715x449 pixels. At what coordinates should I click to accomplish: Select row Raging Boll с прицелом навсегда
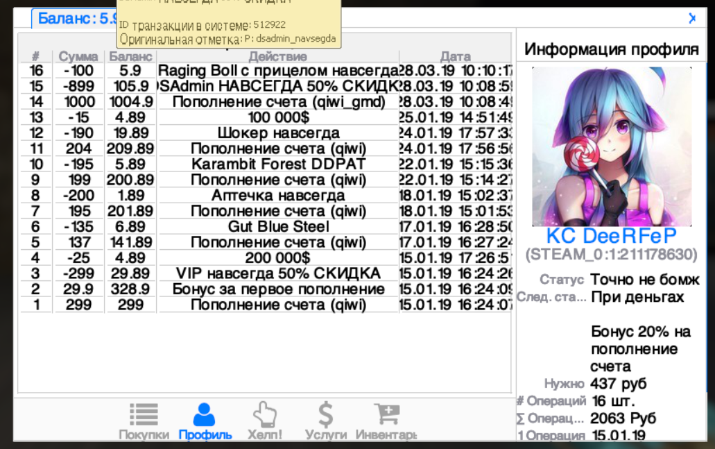point(266,71)
